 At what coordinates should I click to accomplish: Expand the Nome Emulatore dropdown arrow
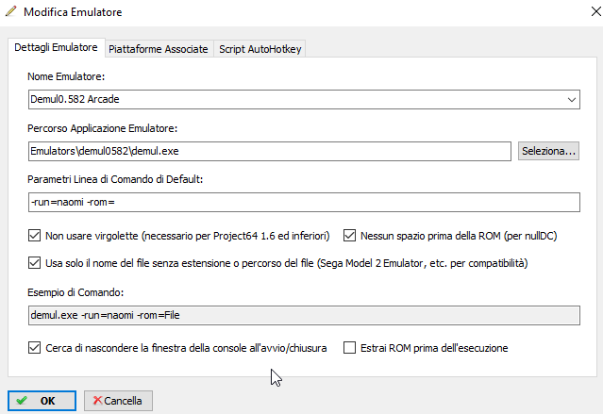tap(572, 100)
